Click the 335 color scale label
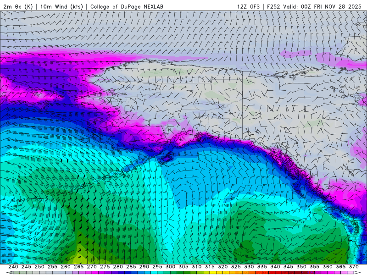This screenshot has height=275, width=367. 262,267
